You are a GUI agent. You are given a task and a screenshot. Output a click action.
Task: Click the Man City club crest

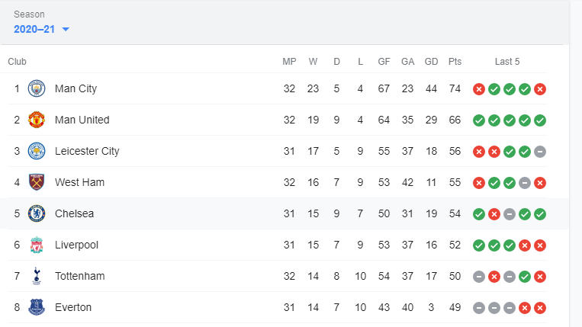(x=37, y=88)
